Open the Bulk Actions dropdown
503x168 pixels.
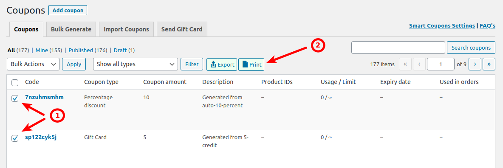click(33, 64)
